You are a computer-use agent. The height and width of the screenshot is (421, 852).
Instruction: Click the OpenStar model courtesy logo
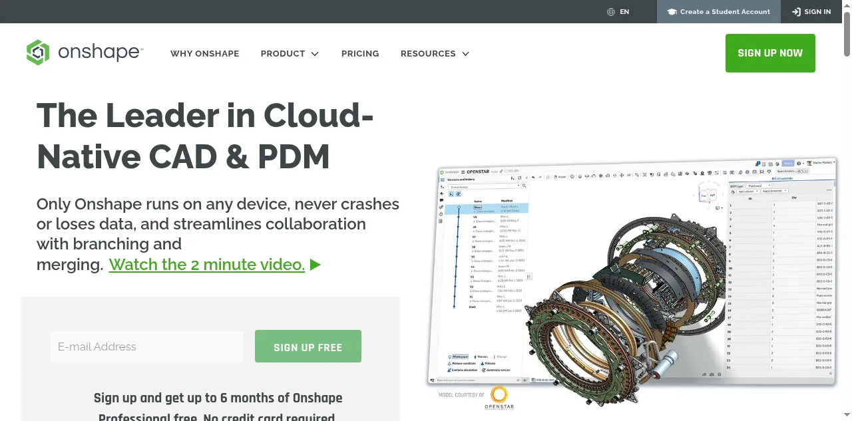[x=499, y=398]
